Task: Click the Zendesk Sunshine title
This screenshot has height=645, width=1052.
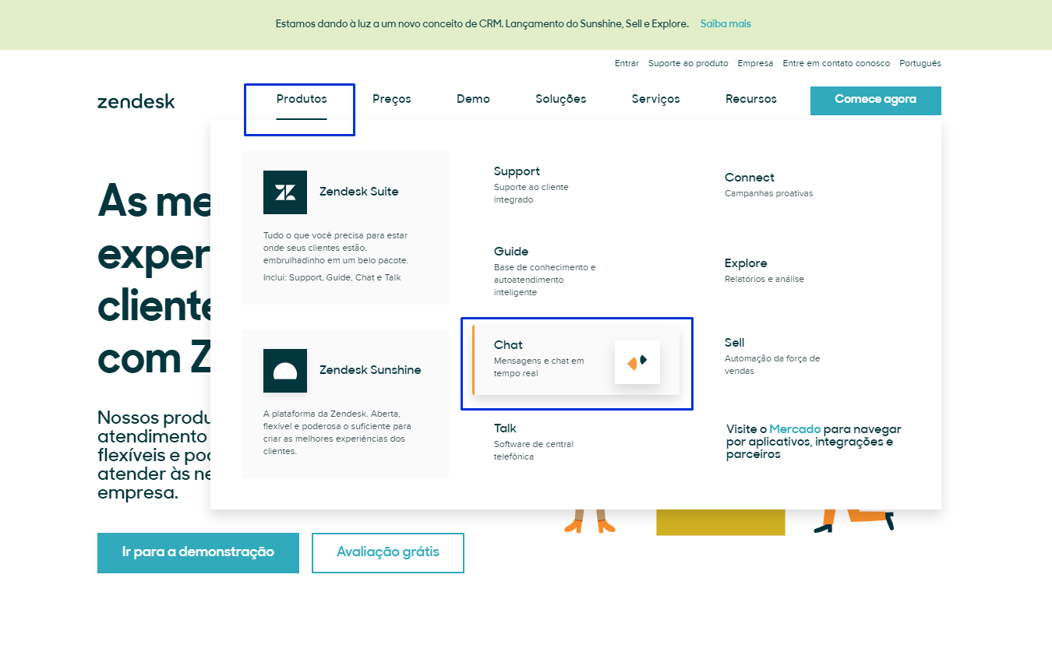Action: pos(370,370)
